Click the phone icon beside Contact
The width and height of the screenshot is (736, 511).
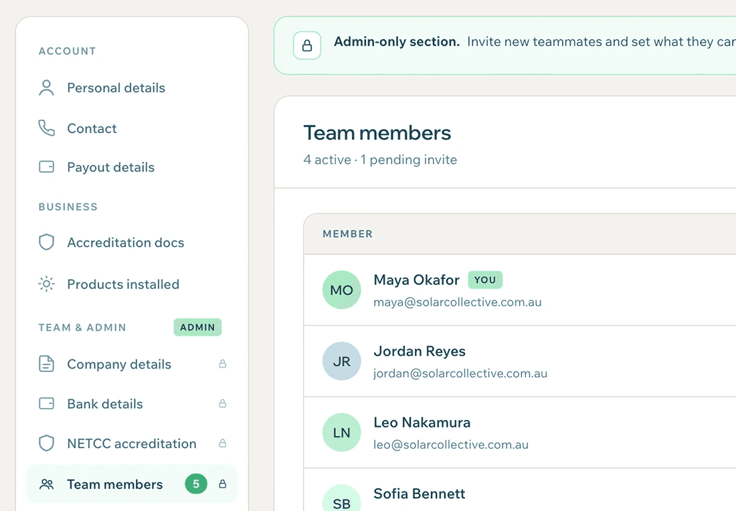(x=46, y=128)
